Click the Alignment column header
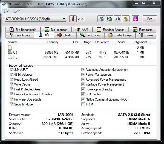This screenshot has width=164, height=144. click(x=140, y=42)
